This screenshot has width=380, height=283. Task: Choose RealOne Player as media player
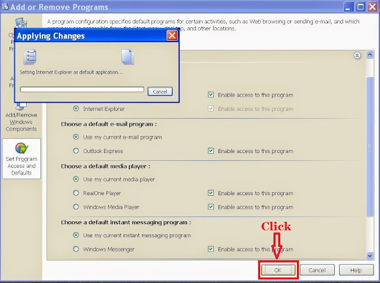point(76,193)
